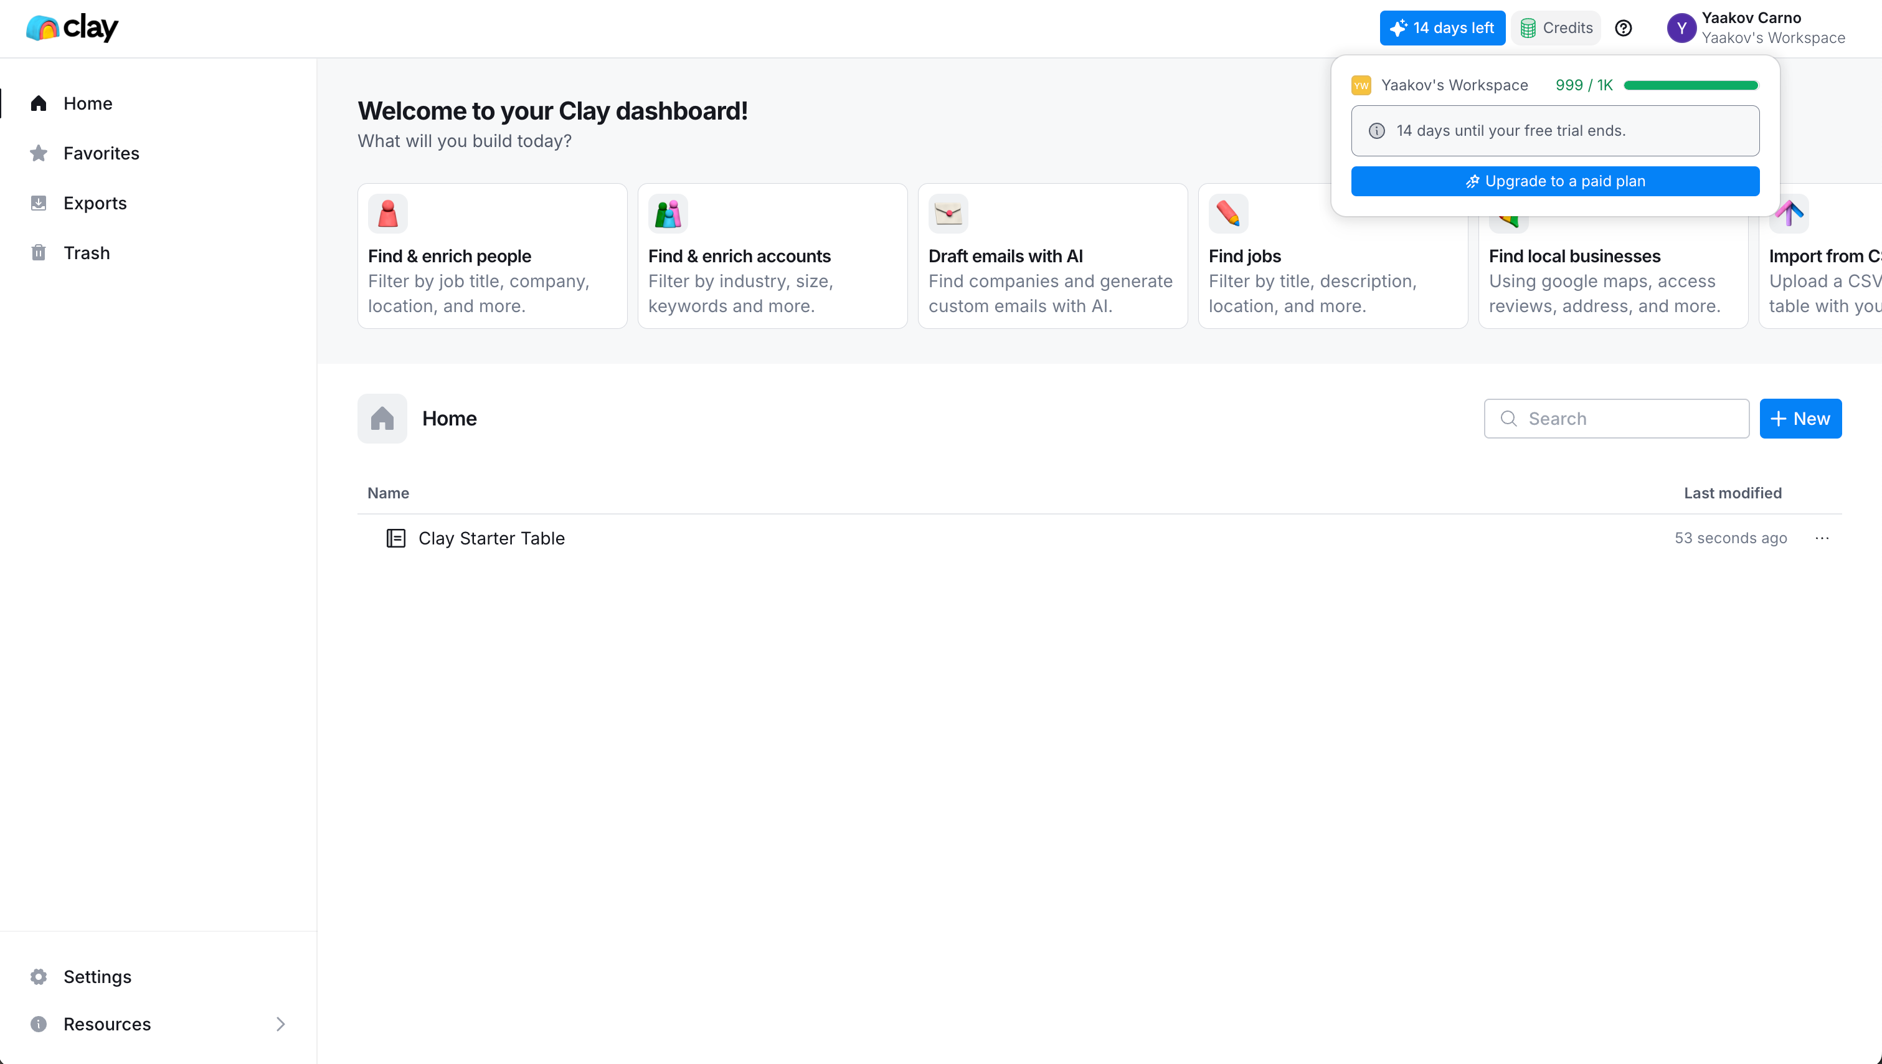Click the Last modified column header
The image size is (1882, 1064).
pyautogui.click(x=1733, y=493)
